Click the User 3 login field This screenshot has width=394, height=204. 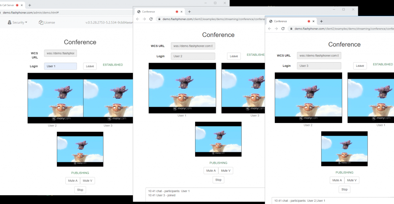(x=319, y=66)
